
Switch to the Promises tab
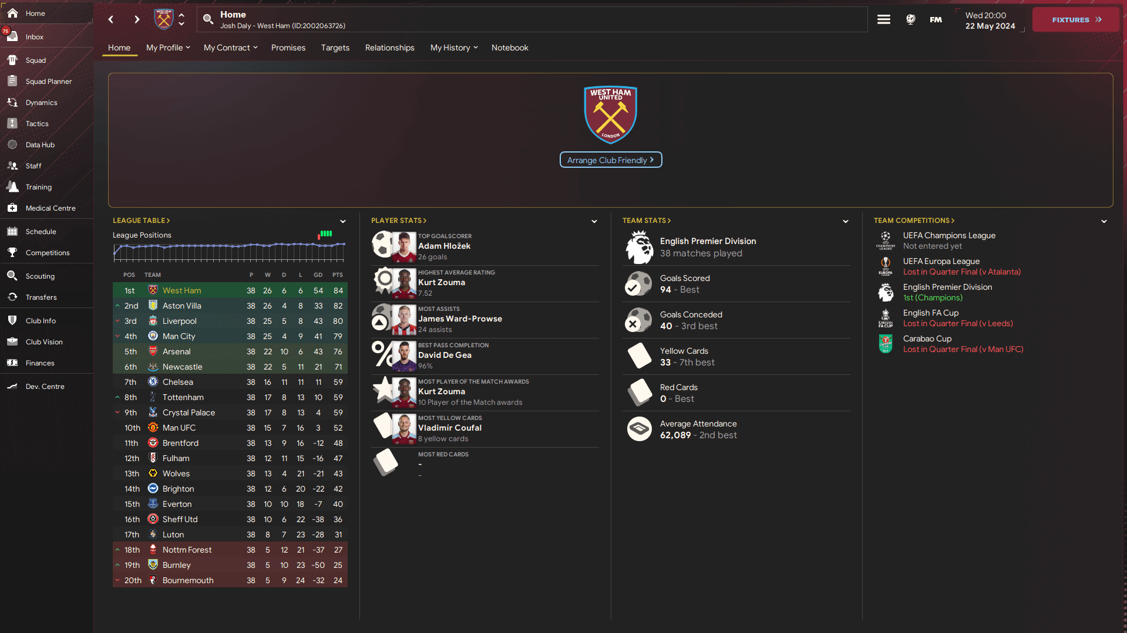click(288, 48)
